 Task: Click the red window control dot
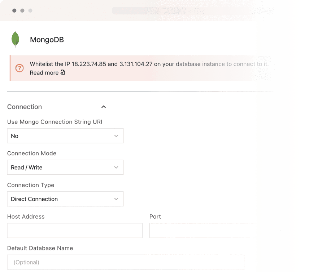coord(14,10)
